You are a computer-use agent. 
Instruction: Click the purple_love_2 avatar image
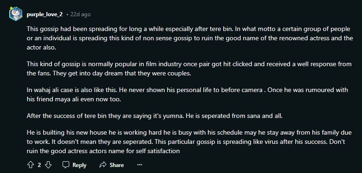(x=16, y=14)
